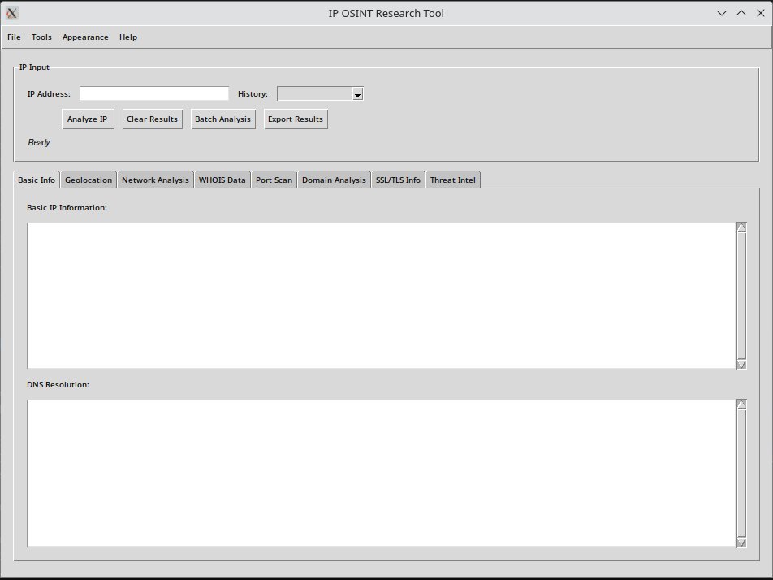
Task: Open the Domain Analysis tab
Action: [x=334, y=180]
